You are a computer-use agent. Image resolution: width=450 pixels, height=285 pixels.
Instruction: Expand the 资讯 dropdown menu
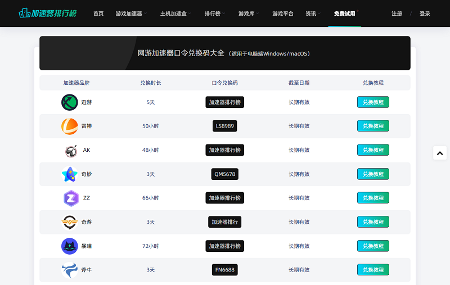[x=313, y=13]
